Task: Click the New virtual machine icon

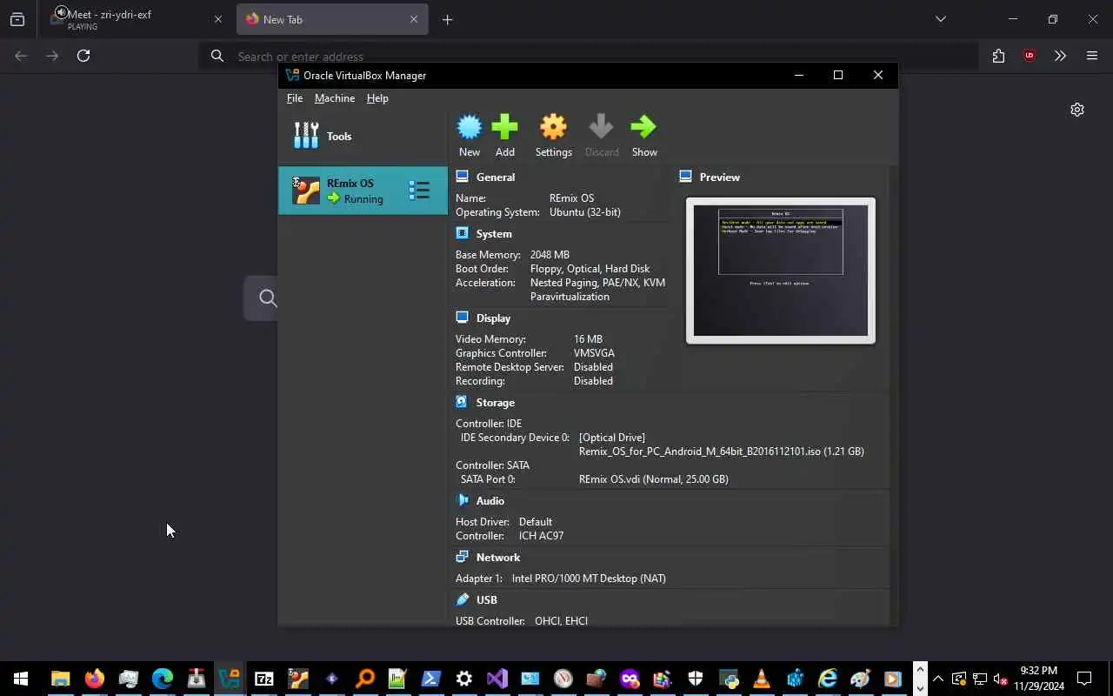Action: tap(470, 127)
